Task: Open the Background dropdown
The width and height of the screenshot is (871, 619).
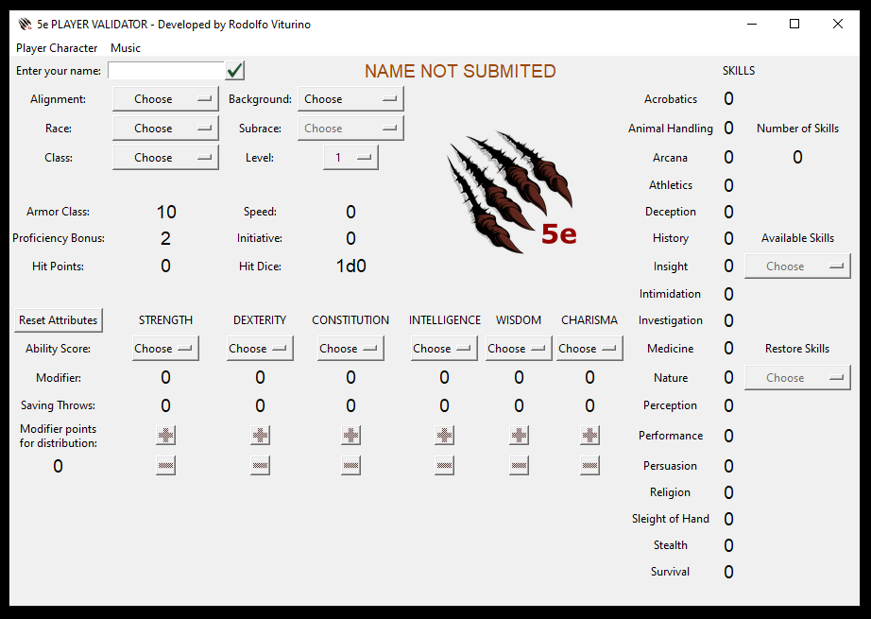Action: coord(350,99)
